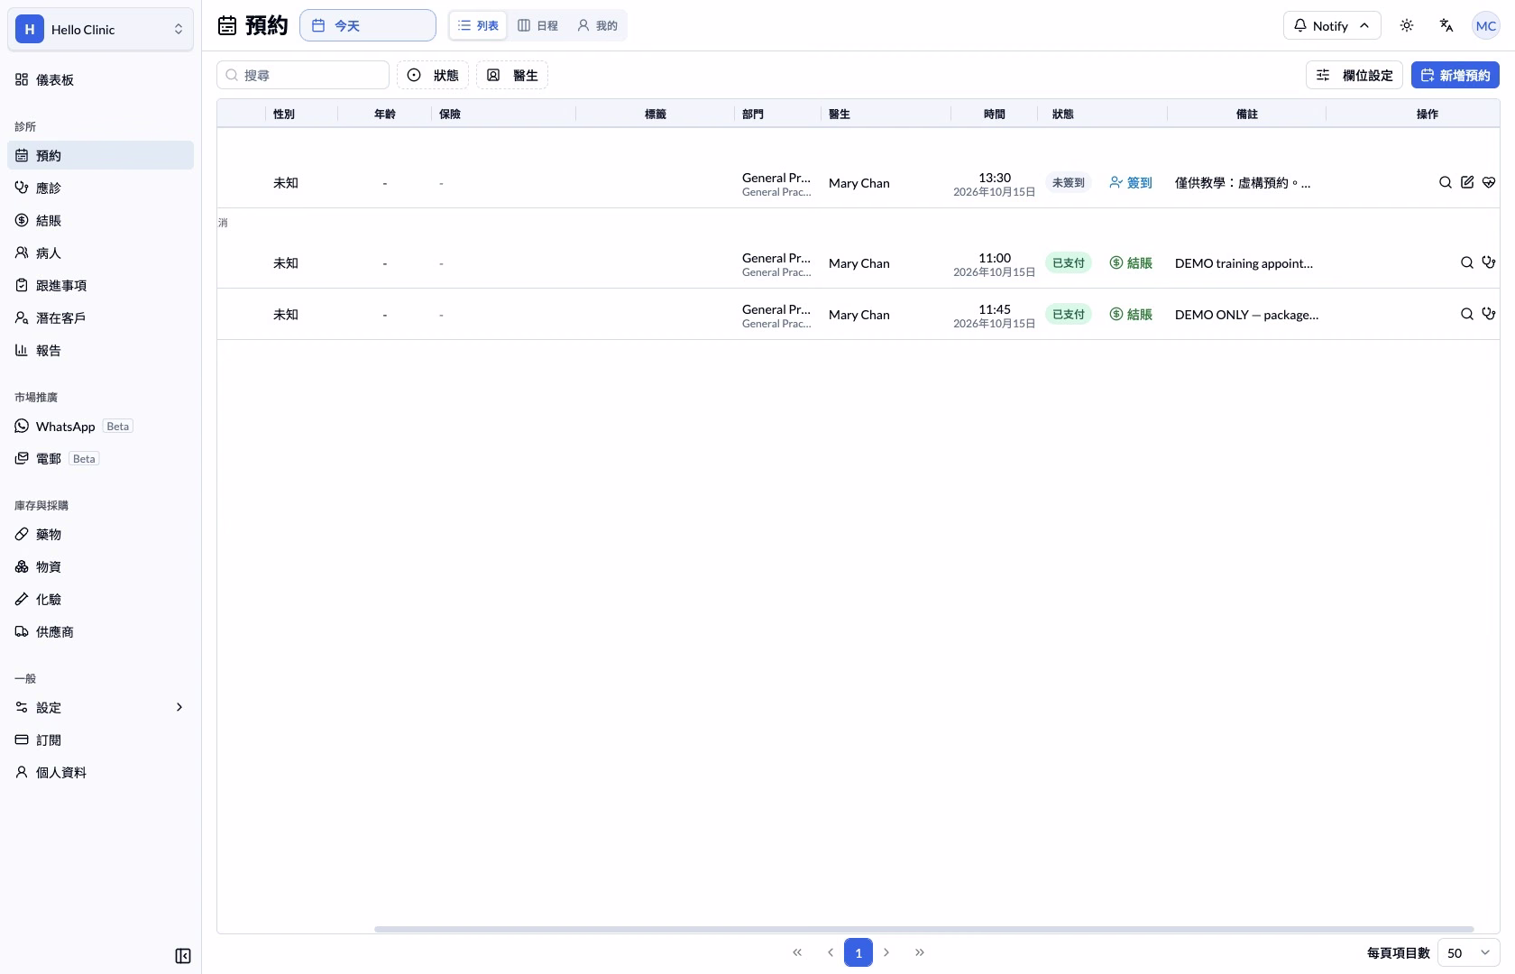Open the language translation icon
Image resolution: width=1515 pixels, height=974 pixels.
point(1446,25)
